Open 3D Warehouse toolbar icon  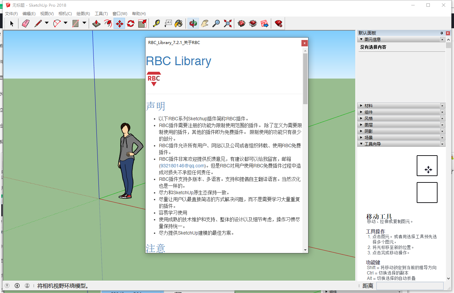pyautogui.click(x=242, y=24)
